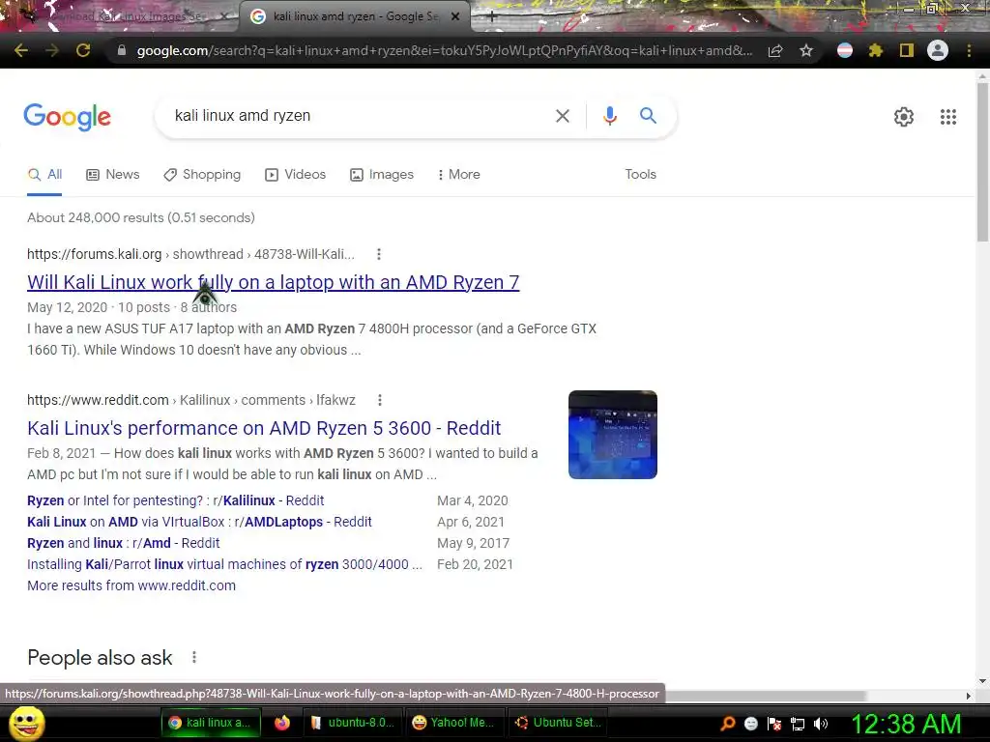Open the 'Ubuntu Set...' taskbar window
Screen dimensions: 990x742
pos(558,723)
